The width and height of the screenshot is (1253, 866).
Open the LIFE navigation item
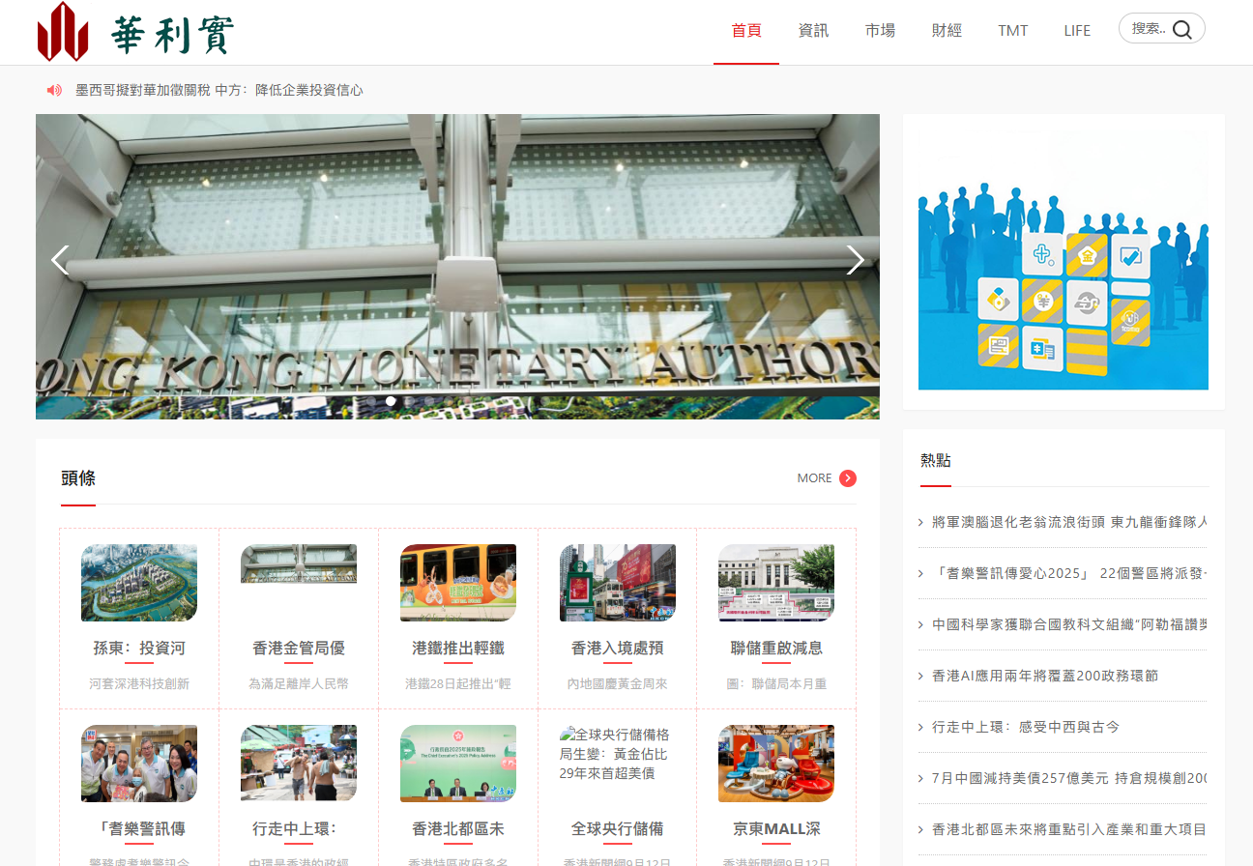point(1077,31)
